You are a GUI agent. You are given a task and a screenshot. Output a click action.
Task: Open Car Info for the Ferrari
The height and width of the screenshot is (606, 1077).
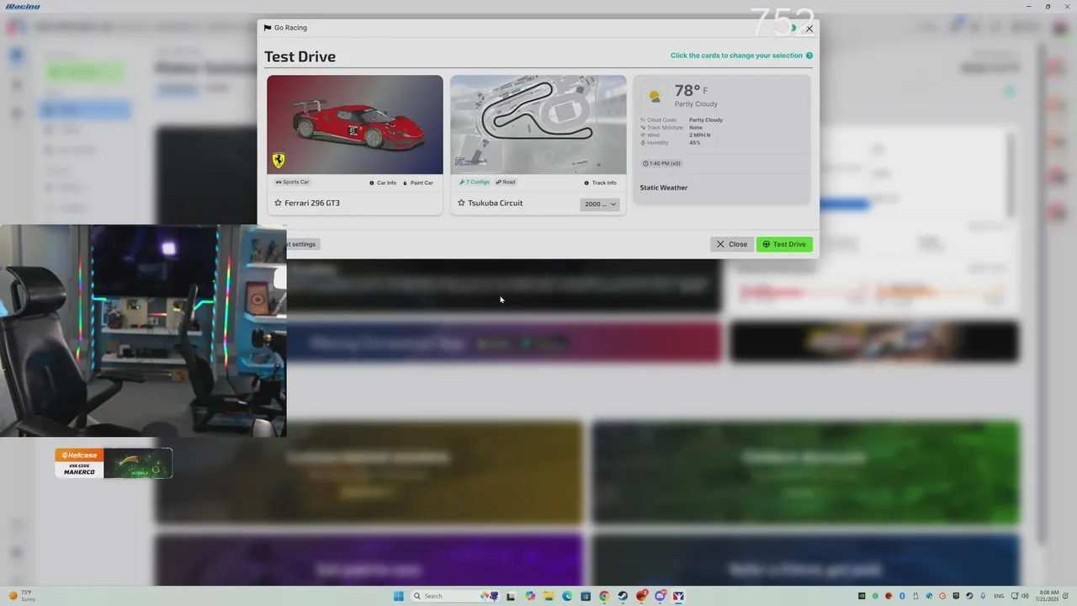click(383, 183)
